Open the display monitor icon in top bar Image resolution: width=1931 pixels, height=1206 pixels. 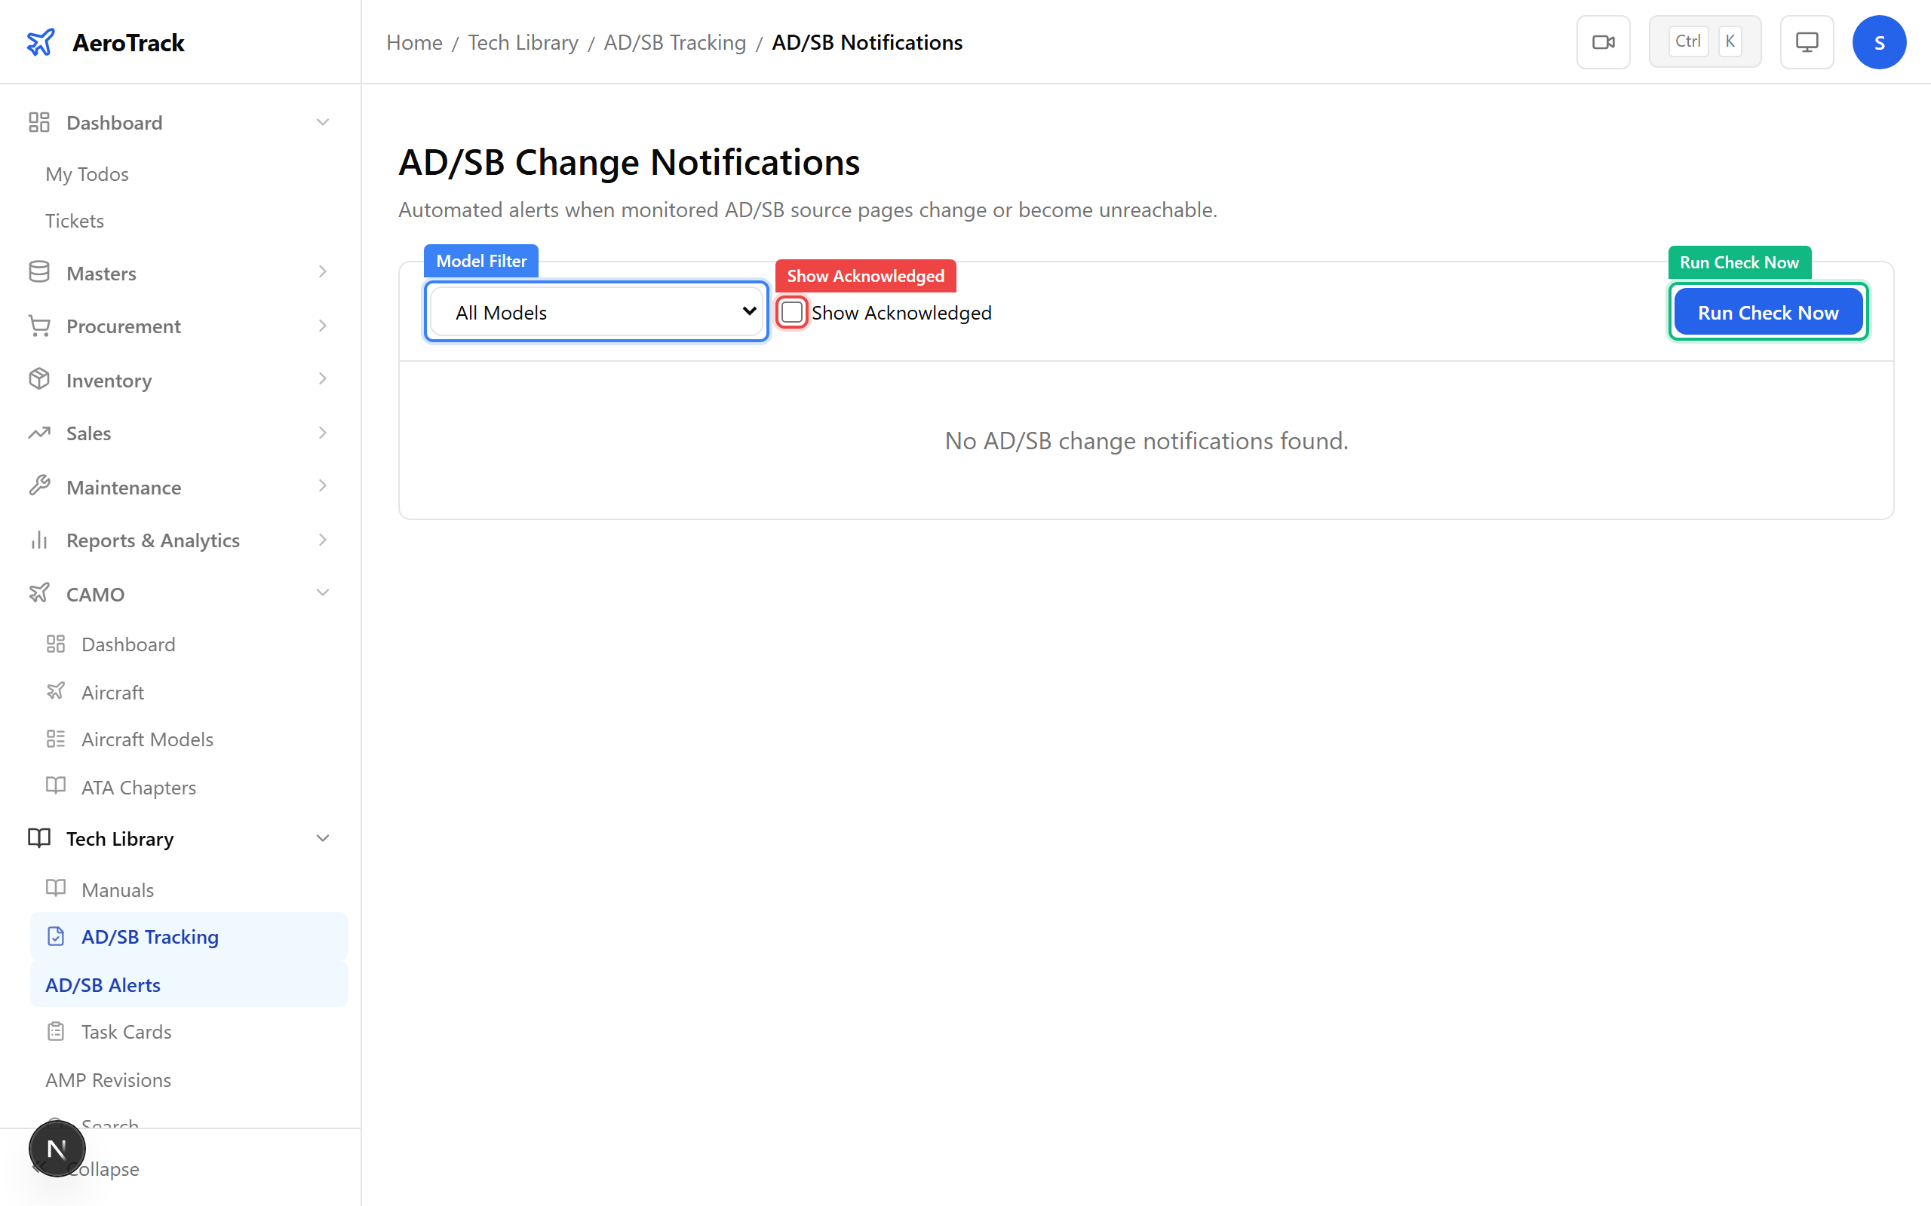point(1807,41)
